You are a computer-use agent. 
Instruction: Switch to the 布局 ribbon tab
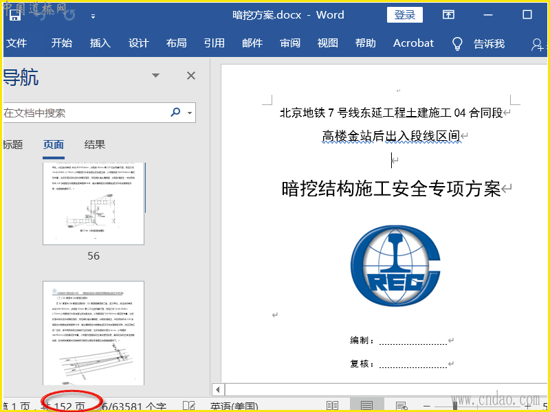point(177,43)
